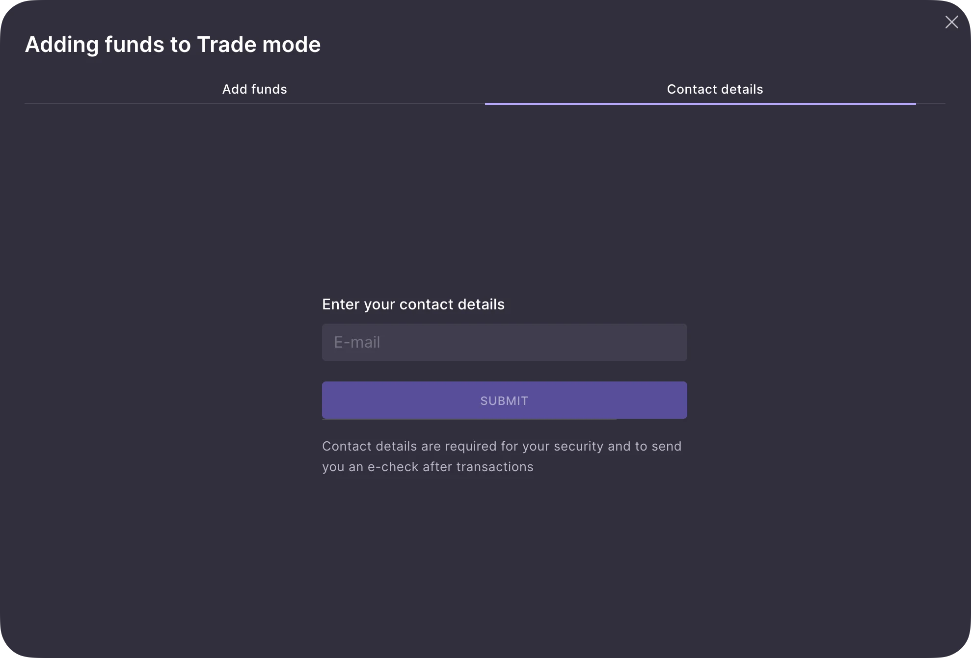This screenshot has width=971, height=658.
Task: Close the Adding funds dialog
Action: click(951, 22)
